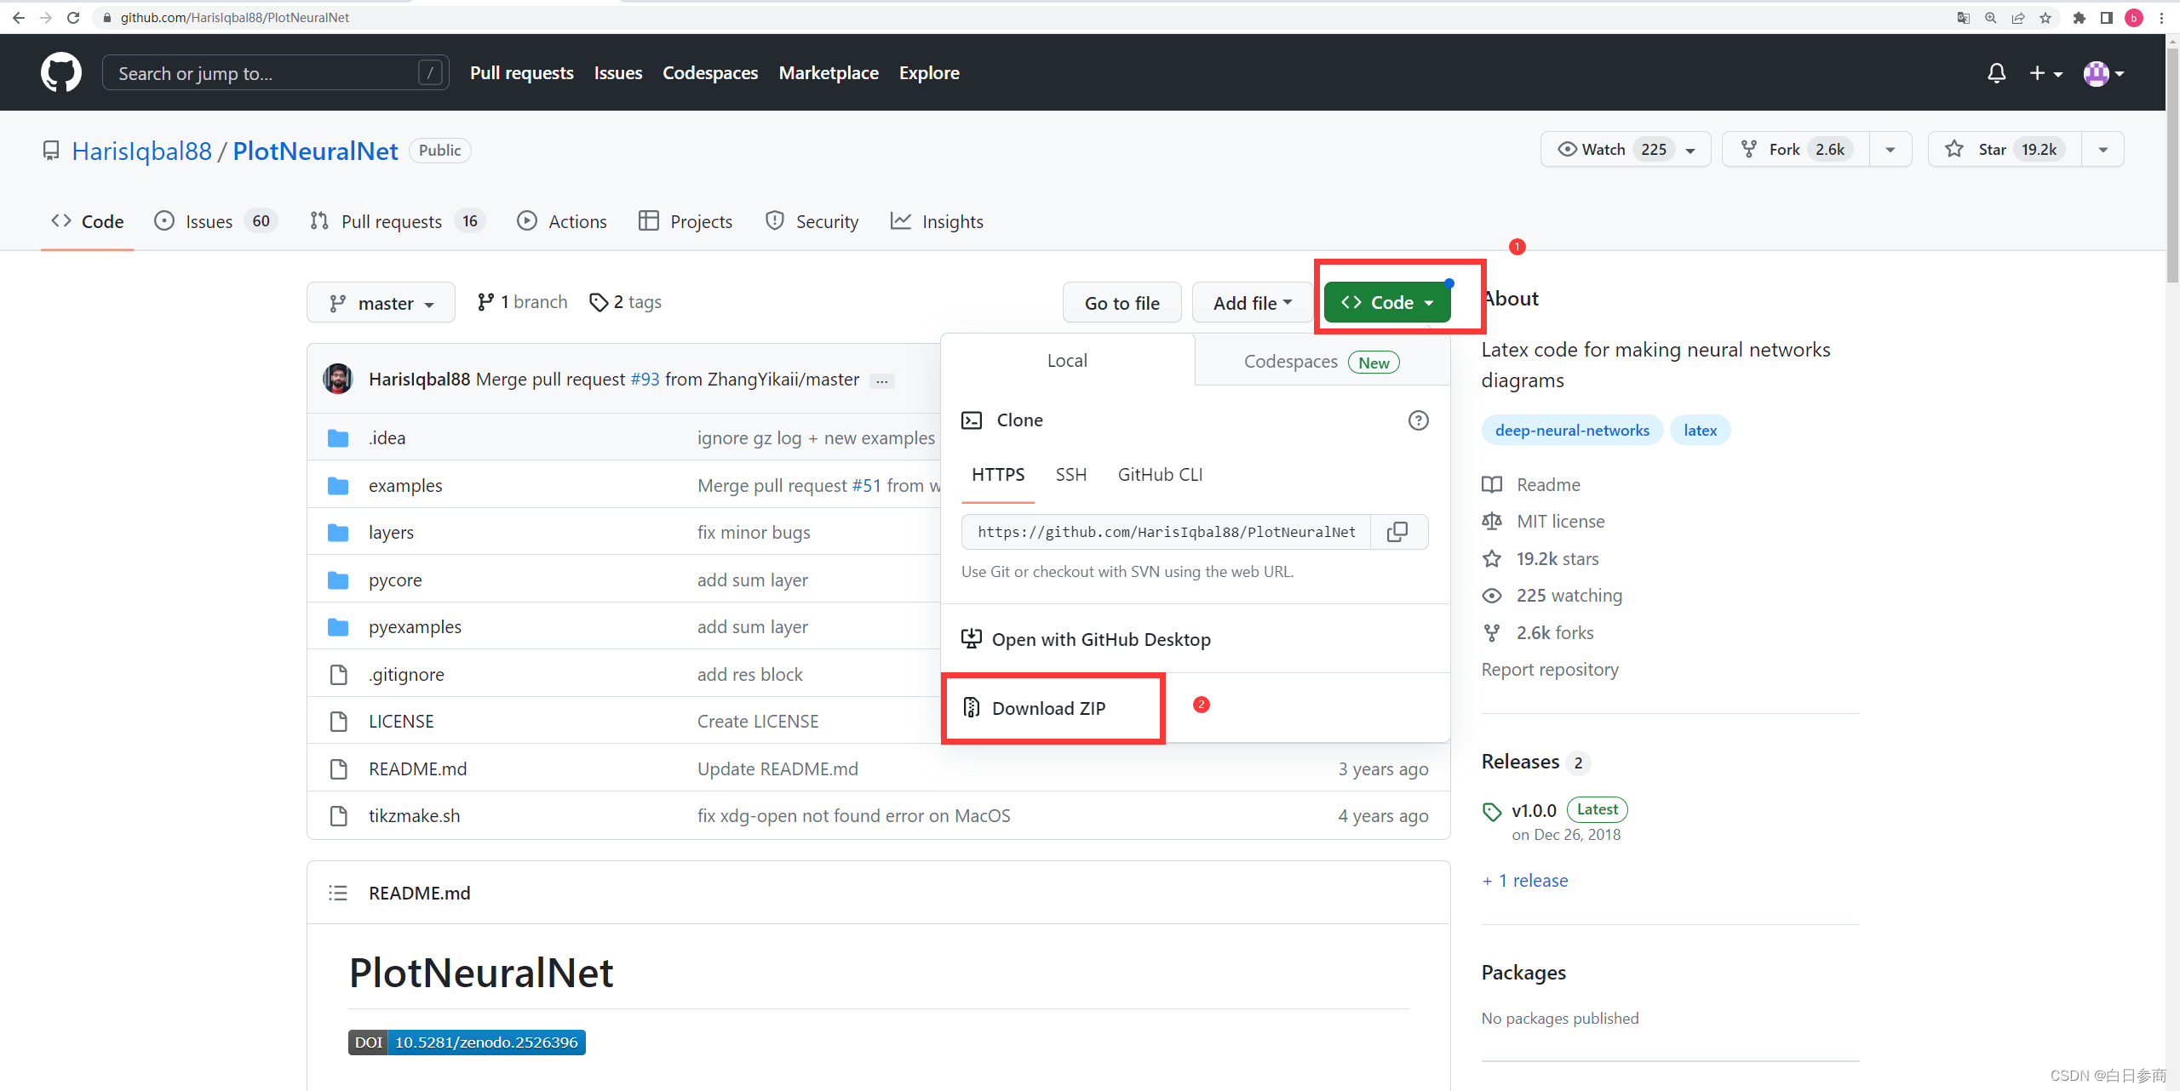This screenshot has width=2180, height=1091.
Task: Open the browser extensions puzzle icon
Action: point(2079,18)
